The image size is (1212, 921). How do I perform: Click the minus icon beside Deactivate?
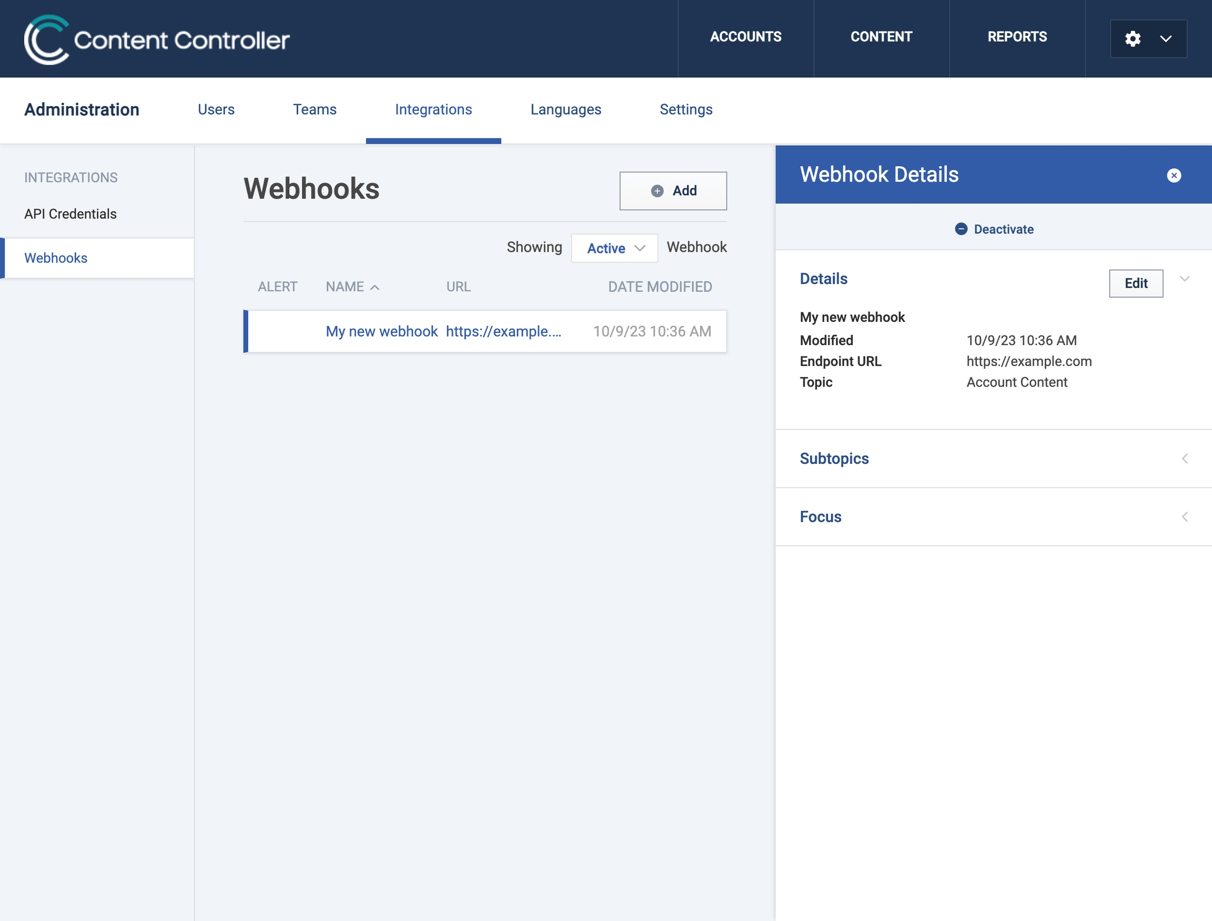tap(961, 229)
